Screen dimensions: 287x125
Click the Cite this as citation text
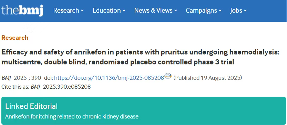[x=46, y=87]
